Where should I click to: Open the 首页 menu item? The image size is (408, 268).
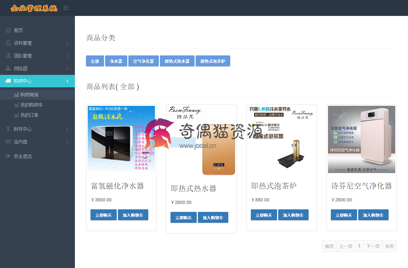(37, 30)
